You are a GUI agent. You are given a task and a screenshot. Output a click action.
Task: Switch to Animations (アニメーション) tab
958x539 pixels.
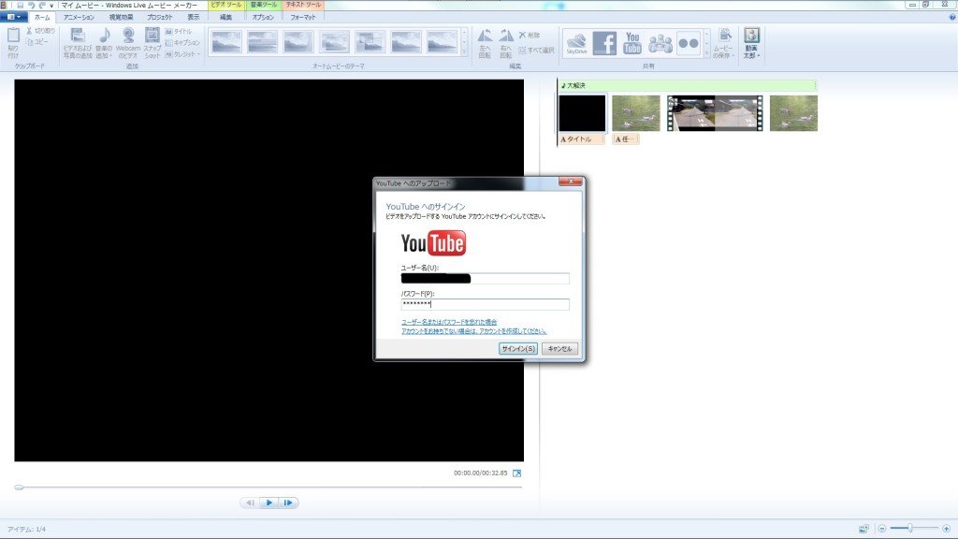click(80, 17)
